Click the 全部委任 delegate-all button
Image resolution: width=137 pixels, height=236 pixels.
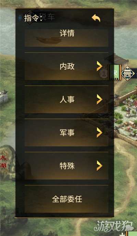tap(66, 199)
